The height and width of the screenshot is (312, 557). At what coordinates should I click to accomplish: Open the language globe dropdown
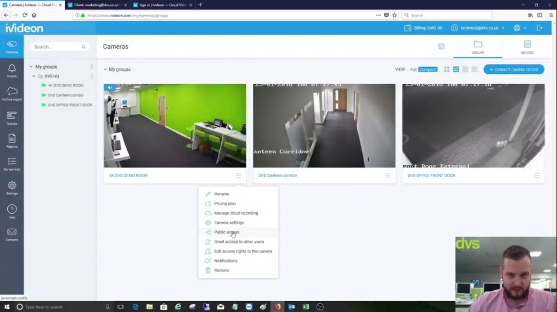519,28
